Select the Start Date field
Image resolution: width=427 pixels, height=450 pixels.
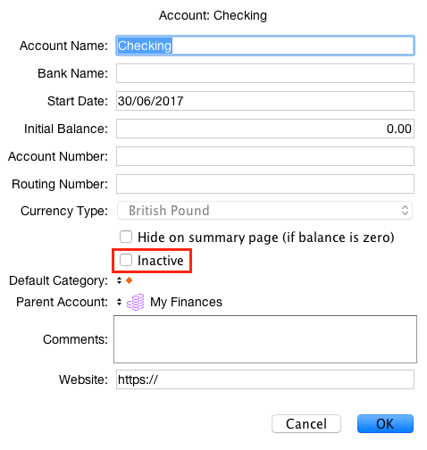click(265, 101)
